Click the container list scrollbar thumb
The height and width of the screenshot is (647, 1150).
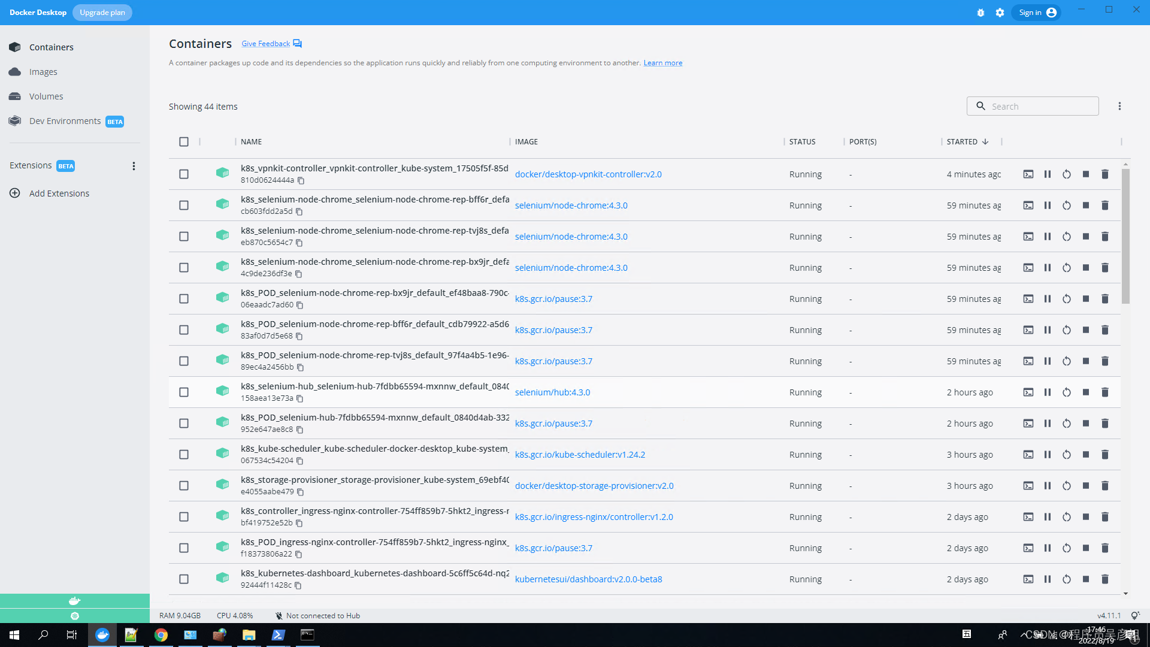tap(1125, 236)
